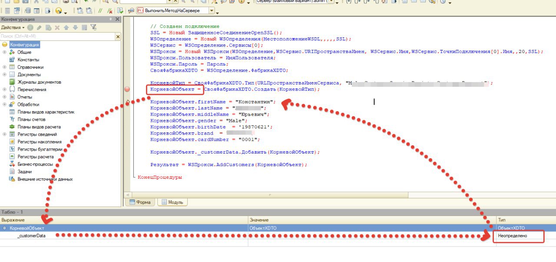Click the Журналы документов icon in the tree
The width and height of the screenshot is (556, 262).
click(x=12, y=82)
